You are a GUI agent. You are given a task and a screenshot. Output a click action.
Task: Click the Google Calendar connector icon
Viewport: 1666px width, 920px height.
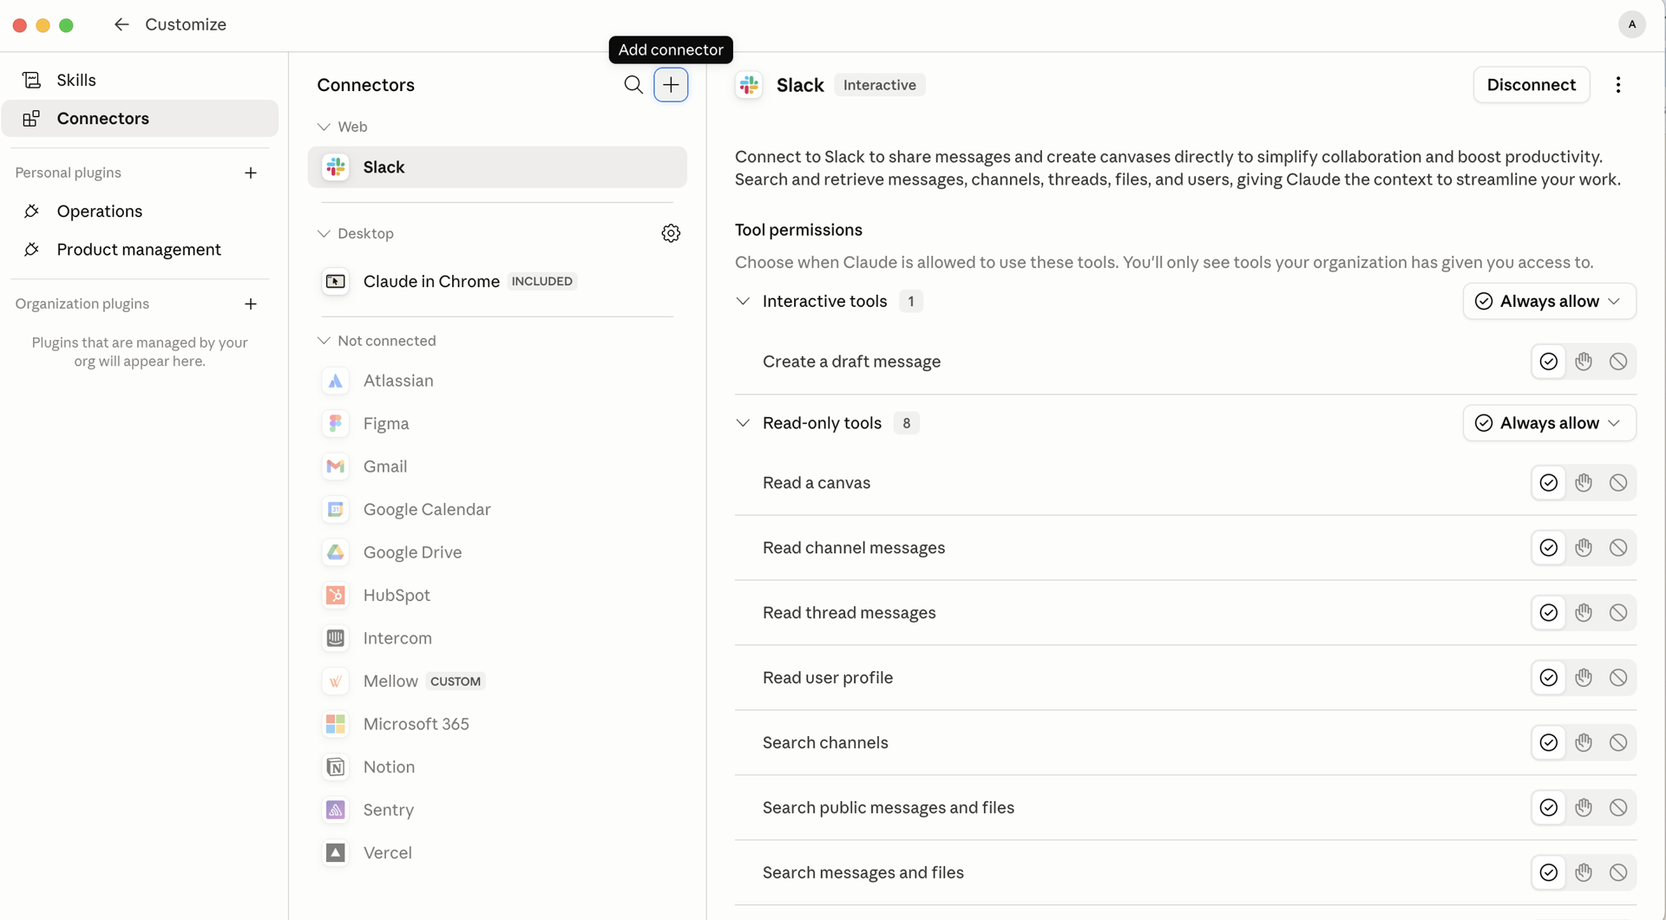pyautogui.click(x=336, y=509)
